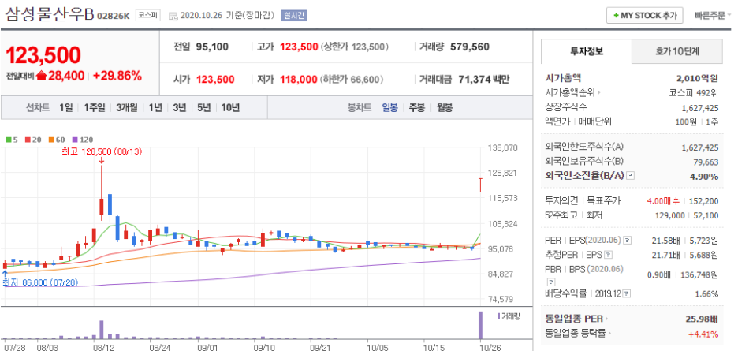Click the 저가 118,000 value
738x351 pixels.
tap(298, 79)
